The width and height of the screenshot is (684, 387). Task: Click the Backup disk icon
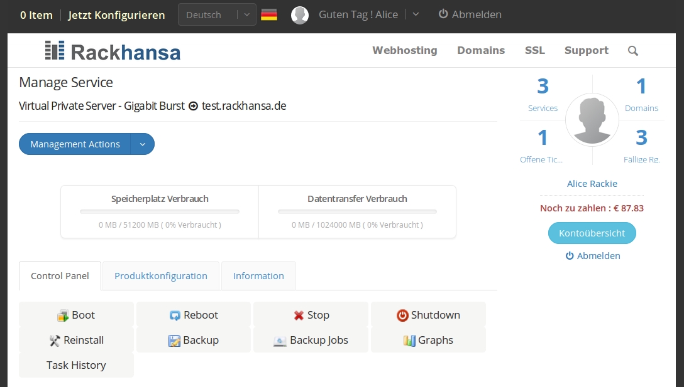[174, 341]
